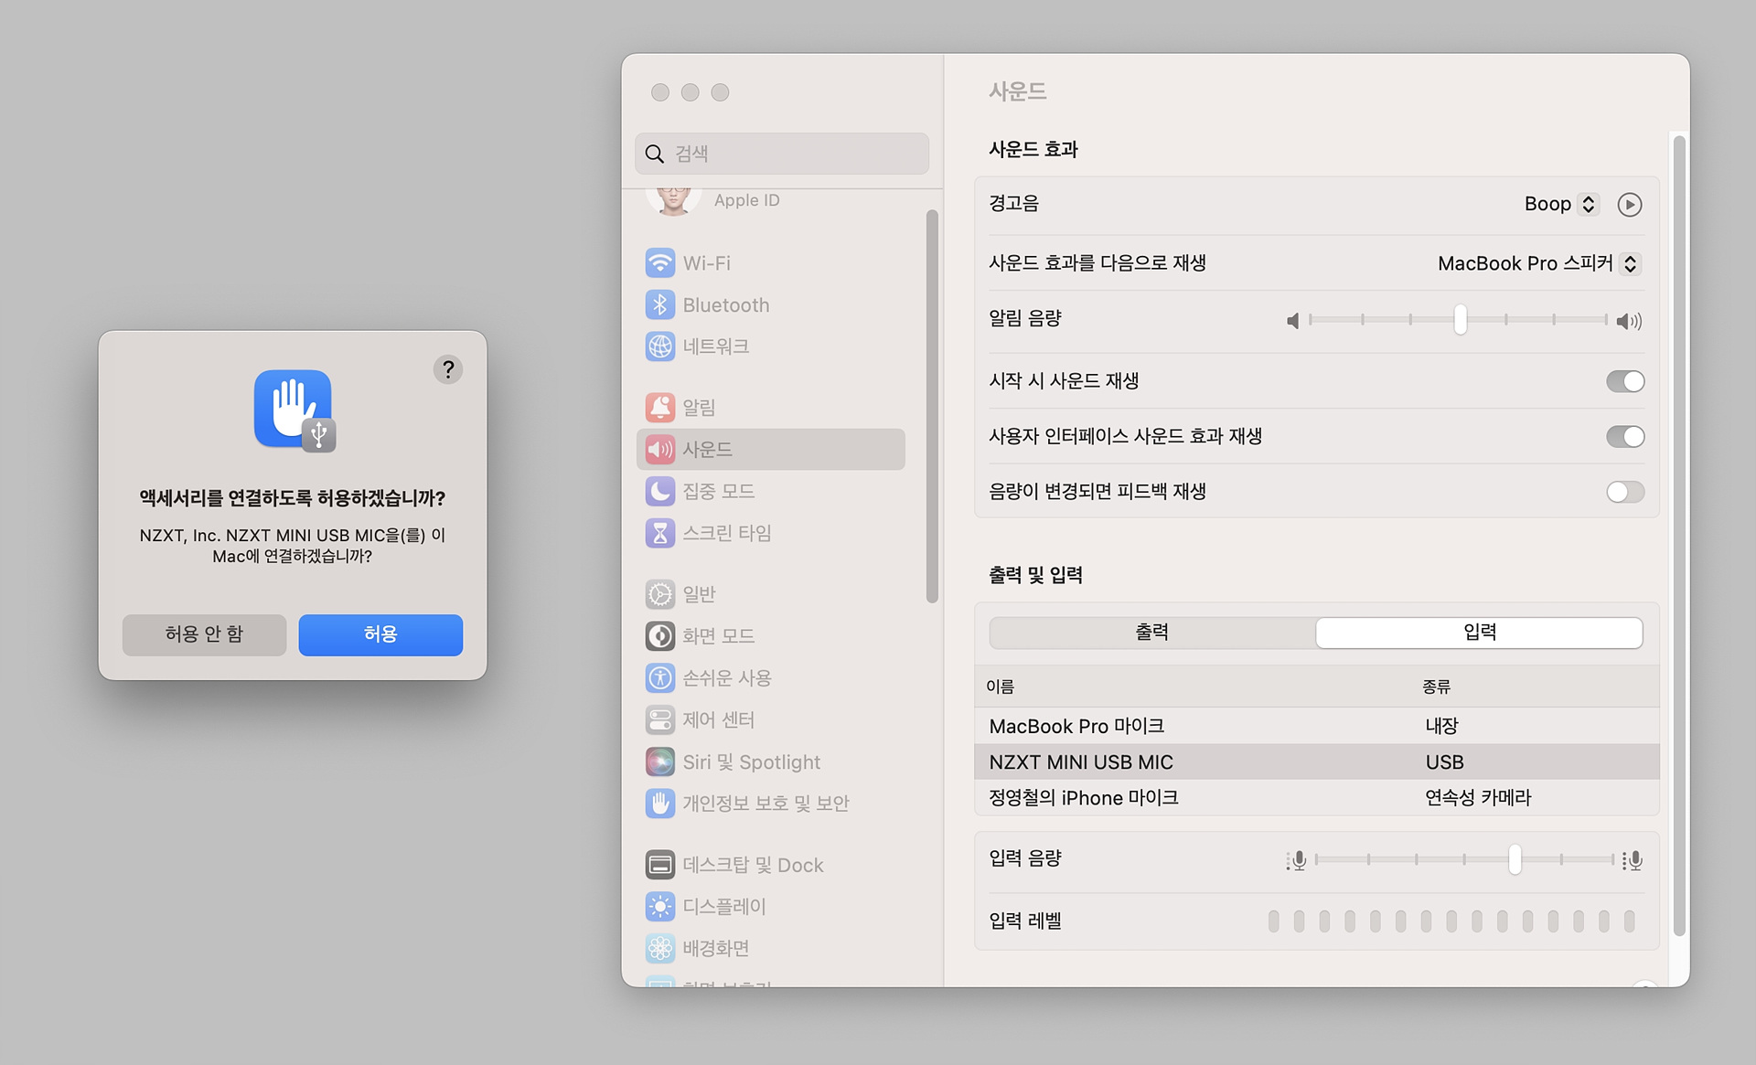Play the Boop alert sound preview
This screenshot has width=1756, height=1065.
(x=1629, y=204)
